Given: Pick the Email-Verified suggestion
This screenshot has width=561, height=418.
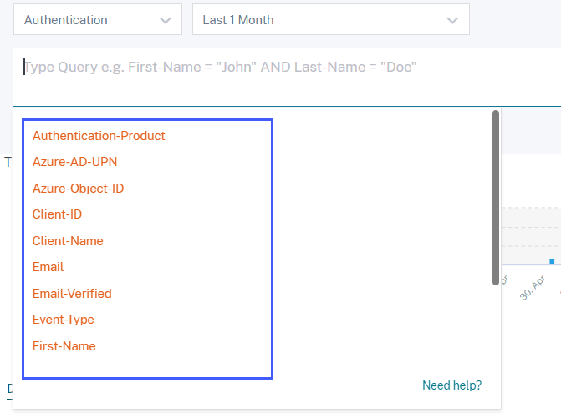Looking at the screenshot, I should coord(72,294).
